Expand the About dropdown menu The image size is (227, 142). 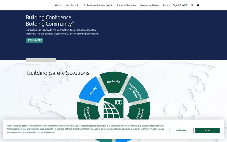point(59,5)
